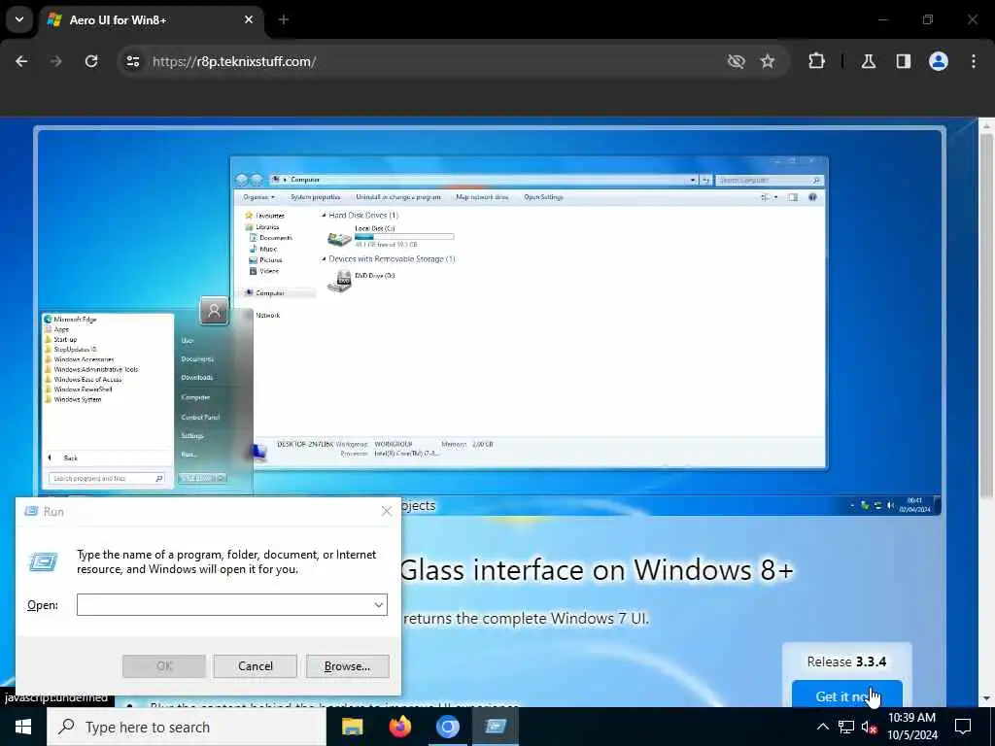
Task: Open the tab search chevron
Action: point(19,19)
